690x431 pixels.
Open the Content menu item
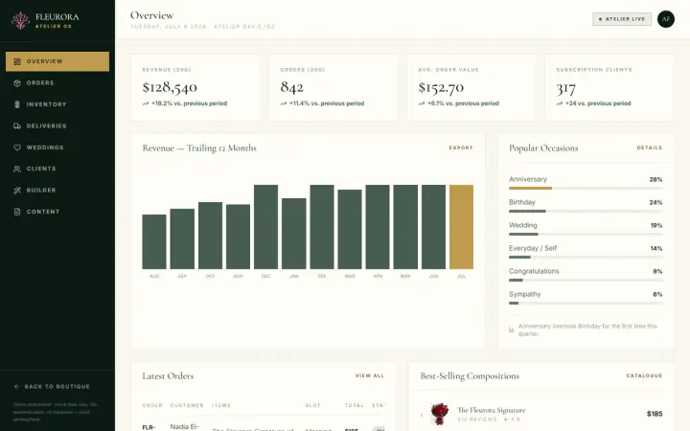[57, 212]
